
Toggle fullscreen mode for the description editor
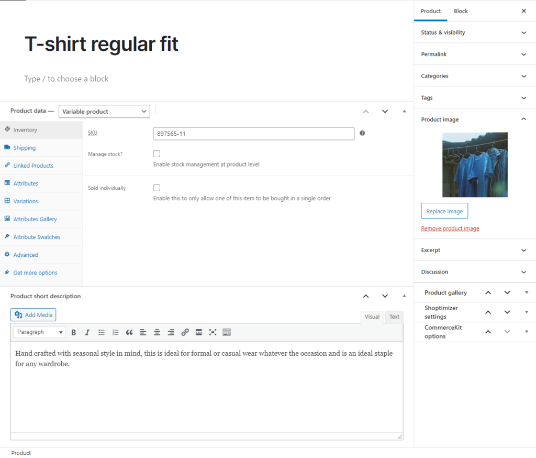(x=212, y=332)
